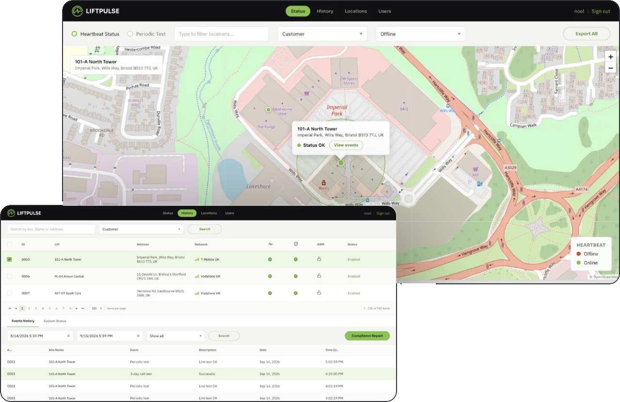The height and width of the screenshot is (402, 620).
Task: Click the green marker under the 101-A North Tower popup
Action: click(x=341, y=163)
